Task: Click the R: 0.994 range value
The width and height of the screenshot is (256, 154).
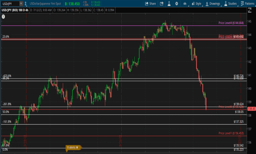Action: coord(110,10)
